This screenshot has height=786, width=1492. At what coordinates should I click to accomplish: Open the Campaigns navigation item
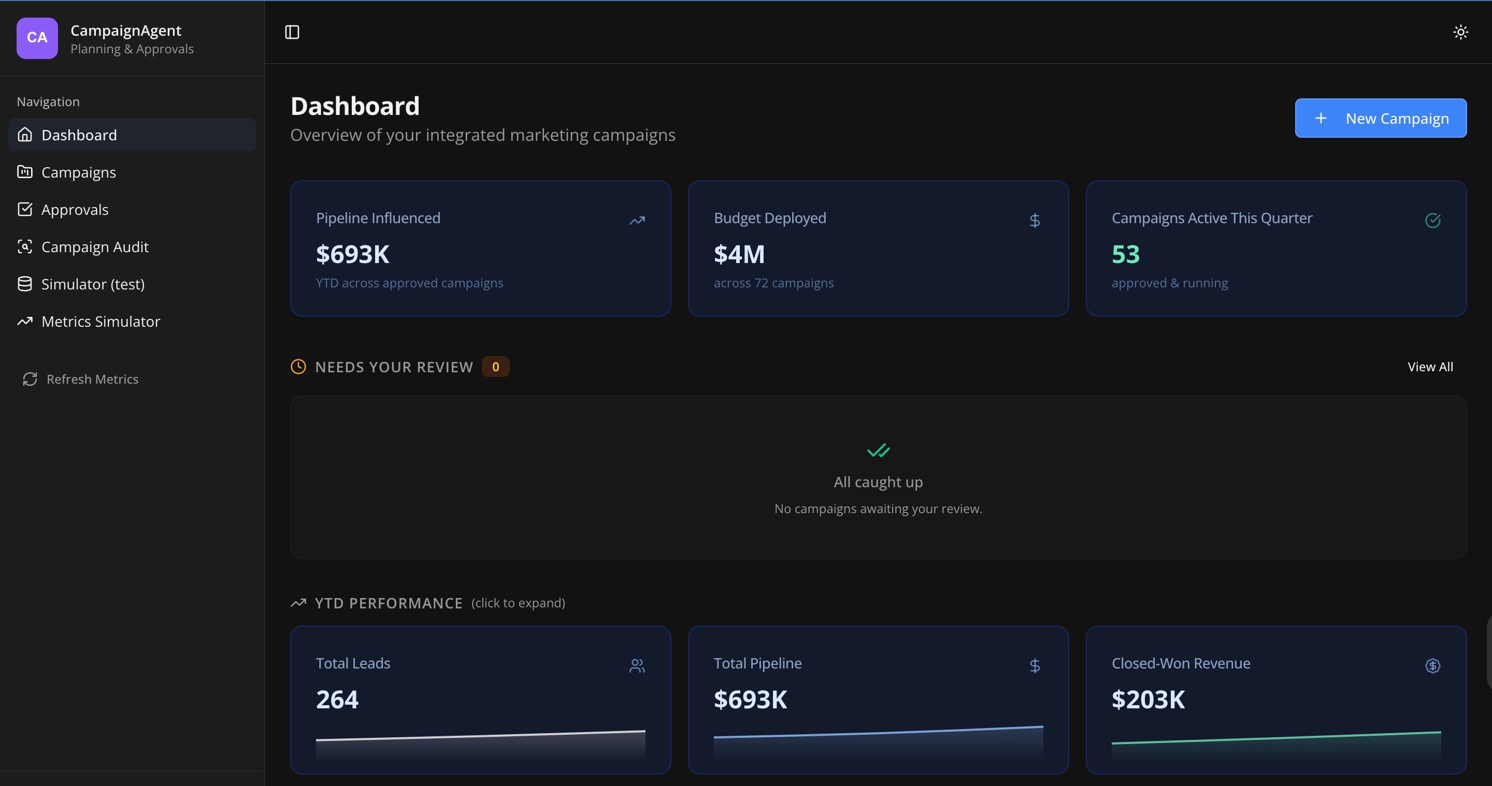(x=79, y=172)
